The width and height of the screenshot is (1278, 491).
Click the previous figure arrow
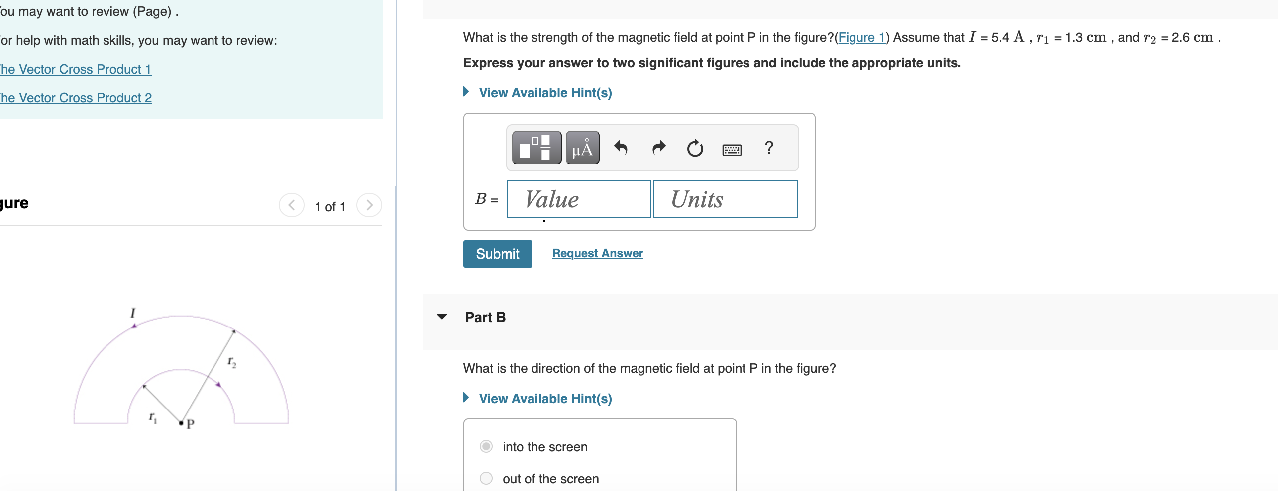coord(292,205)
